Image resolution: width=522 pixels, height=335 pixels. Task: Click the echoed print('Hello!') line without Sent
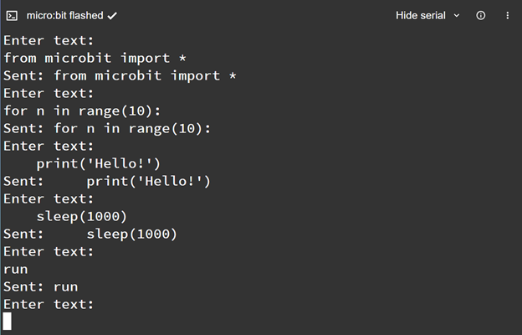tap(99, 163)
